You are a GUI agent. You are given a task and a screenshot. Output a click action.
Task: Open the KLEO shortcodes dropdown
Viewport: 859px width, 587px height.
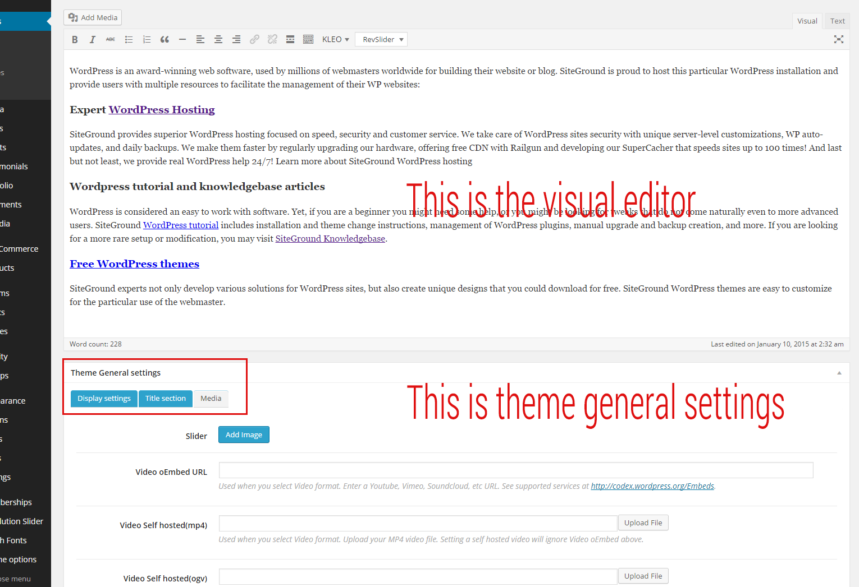pos(335,39)
